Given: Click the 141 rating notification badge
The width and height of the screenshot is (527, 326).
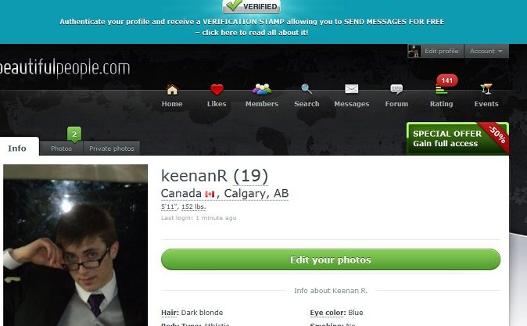Looking at the screenshot, I should (x=447, y=81).
